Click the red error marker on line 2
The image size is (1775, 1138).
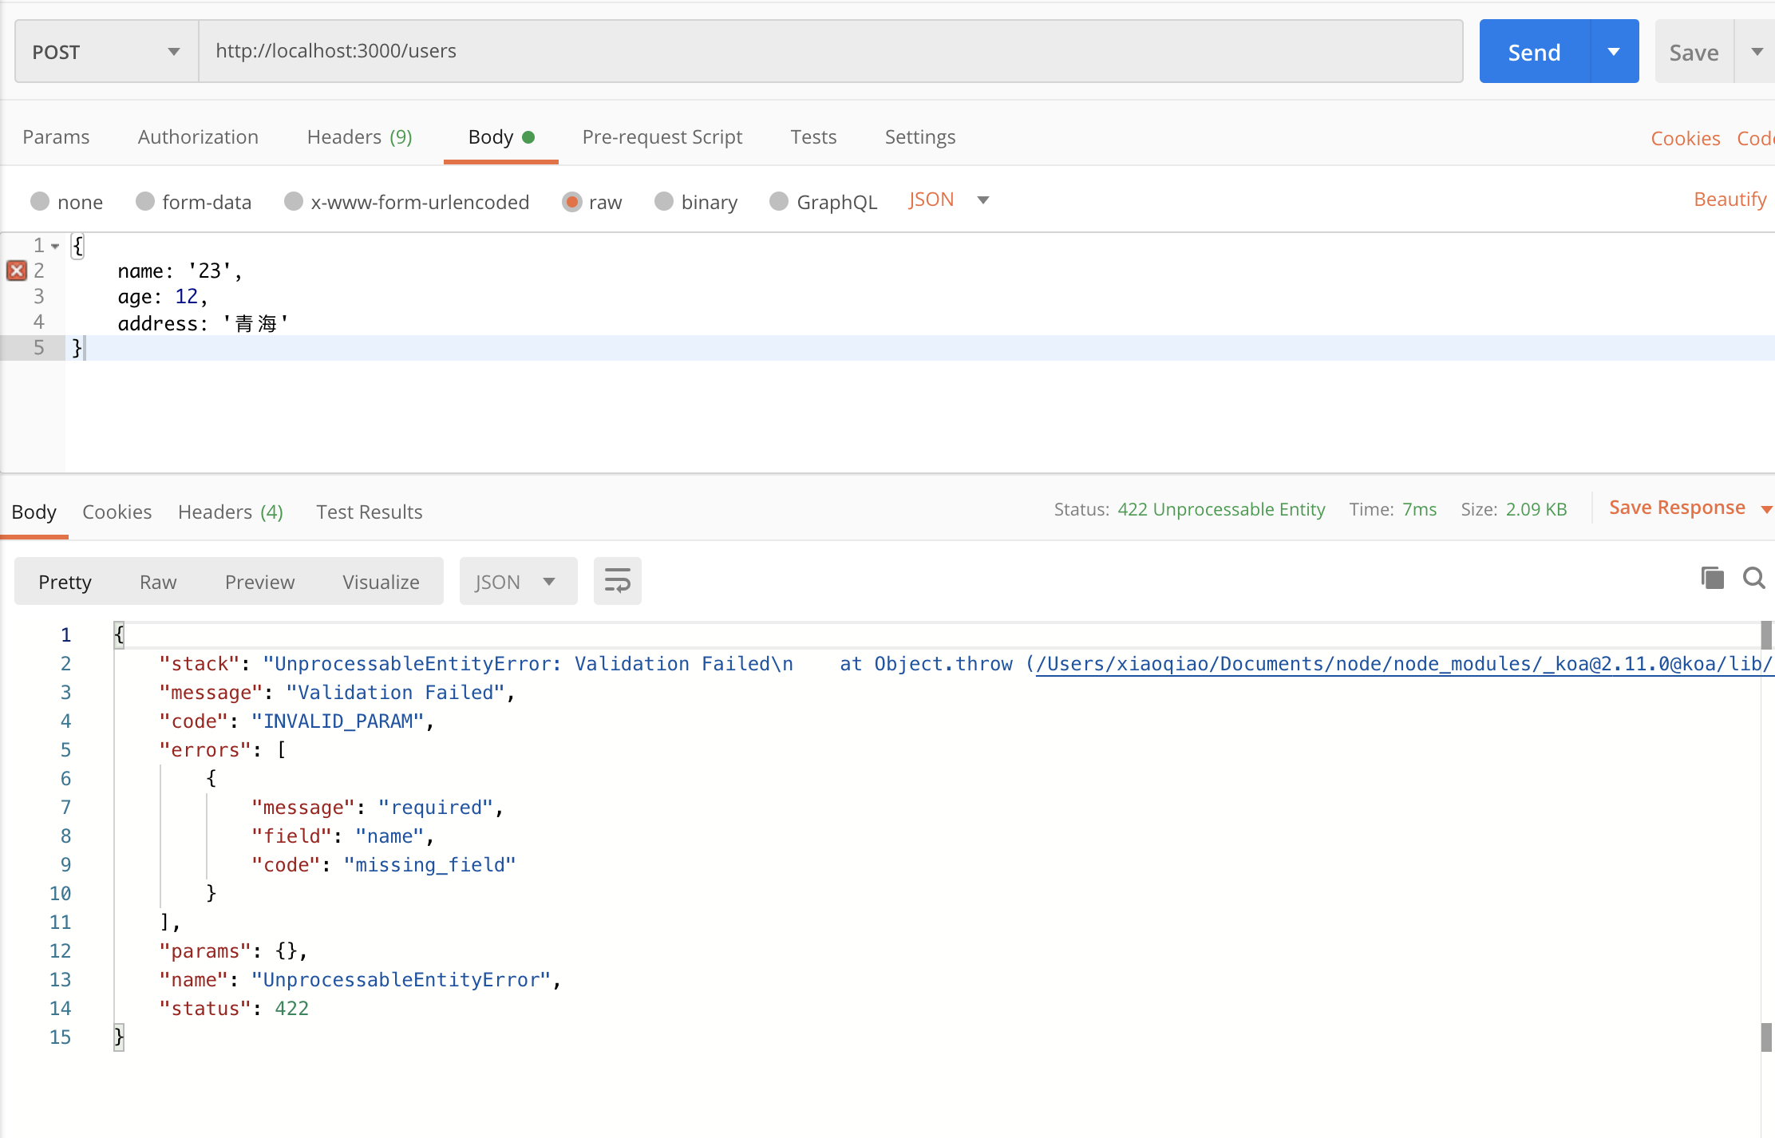[x=16, y=271]
